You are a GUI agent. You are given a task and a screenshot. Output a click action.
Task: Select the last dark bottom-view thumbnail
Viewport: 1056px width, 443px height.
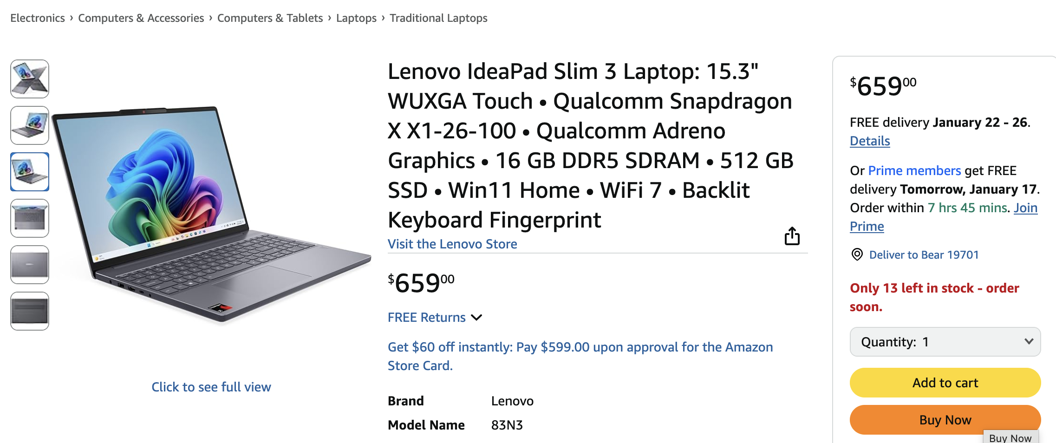pos(30,311)
